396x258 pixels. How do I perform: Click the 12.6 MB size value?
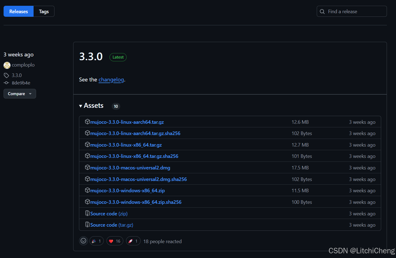[300, 122]
